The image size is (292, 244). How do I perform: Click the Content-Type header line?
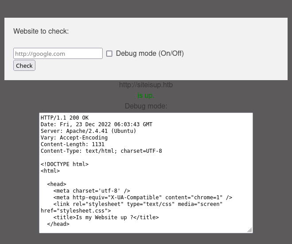point(101,151)
